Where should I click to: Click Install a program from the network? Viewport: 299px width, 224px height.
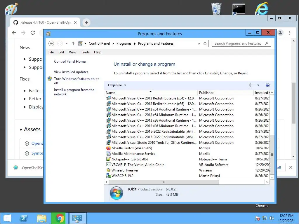coord(74,92)
